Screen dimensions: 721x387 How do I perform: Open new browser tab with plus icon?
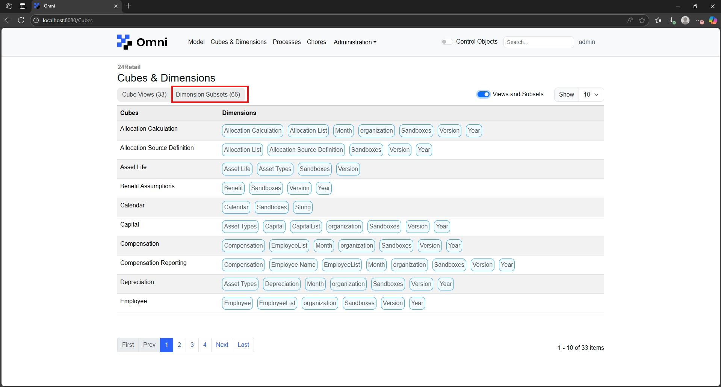tap(128, 6)
